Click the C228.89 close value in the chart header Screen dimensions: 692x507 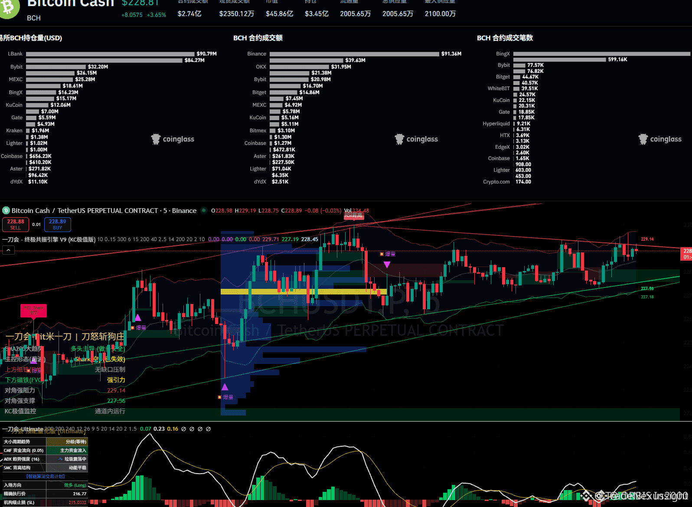point(291,211)
